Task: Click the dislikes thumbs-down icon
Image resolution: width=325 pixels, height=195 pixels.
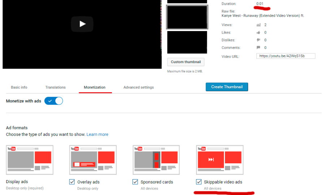Action: tap(258, 40)
